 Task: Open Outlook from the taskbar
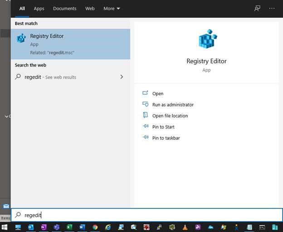[31, 227]
